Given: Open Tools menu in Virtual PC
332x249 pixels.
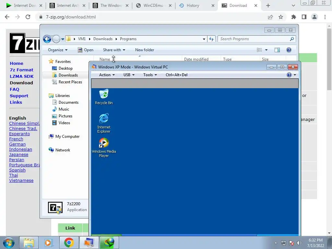Looking at the screenshot, I should [x=150, y=75].
